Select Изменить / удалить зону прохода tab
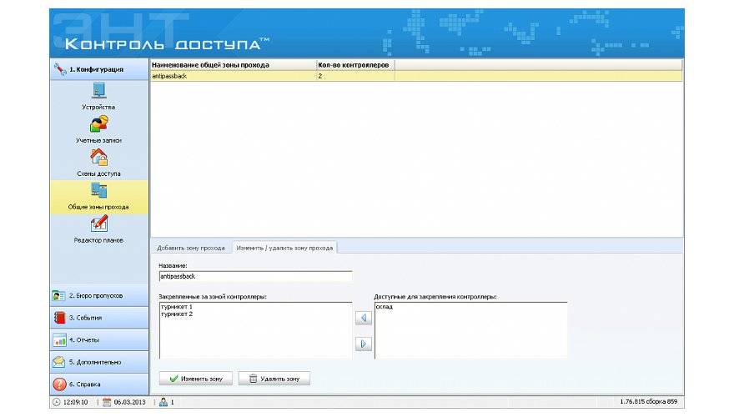734x417 pixels. pyautogui.click(x=284, y=248)
